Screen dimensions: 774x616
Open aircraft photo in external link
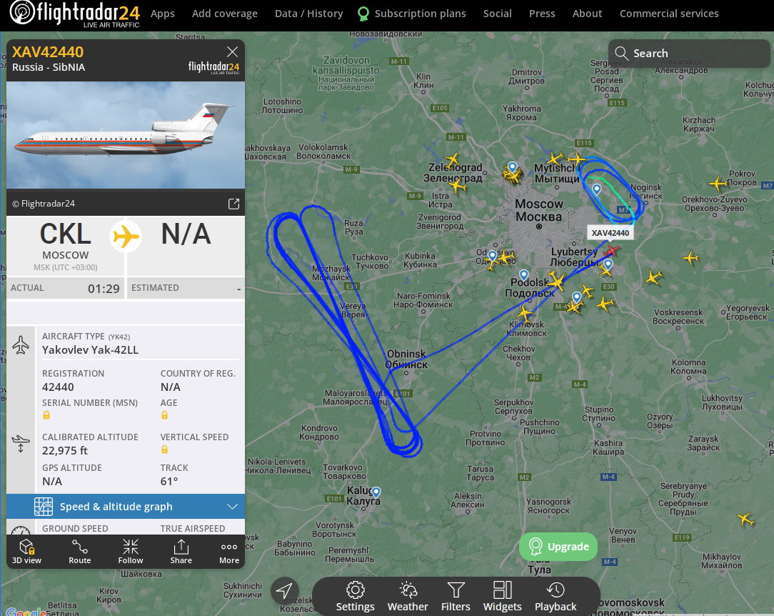click(x=233, y=204)
